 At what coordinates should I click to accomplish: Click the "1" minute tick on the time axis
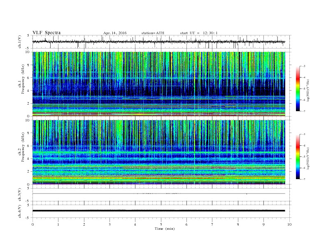click(x=58, y=224)
